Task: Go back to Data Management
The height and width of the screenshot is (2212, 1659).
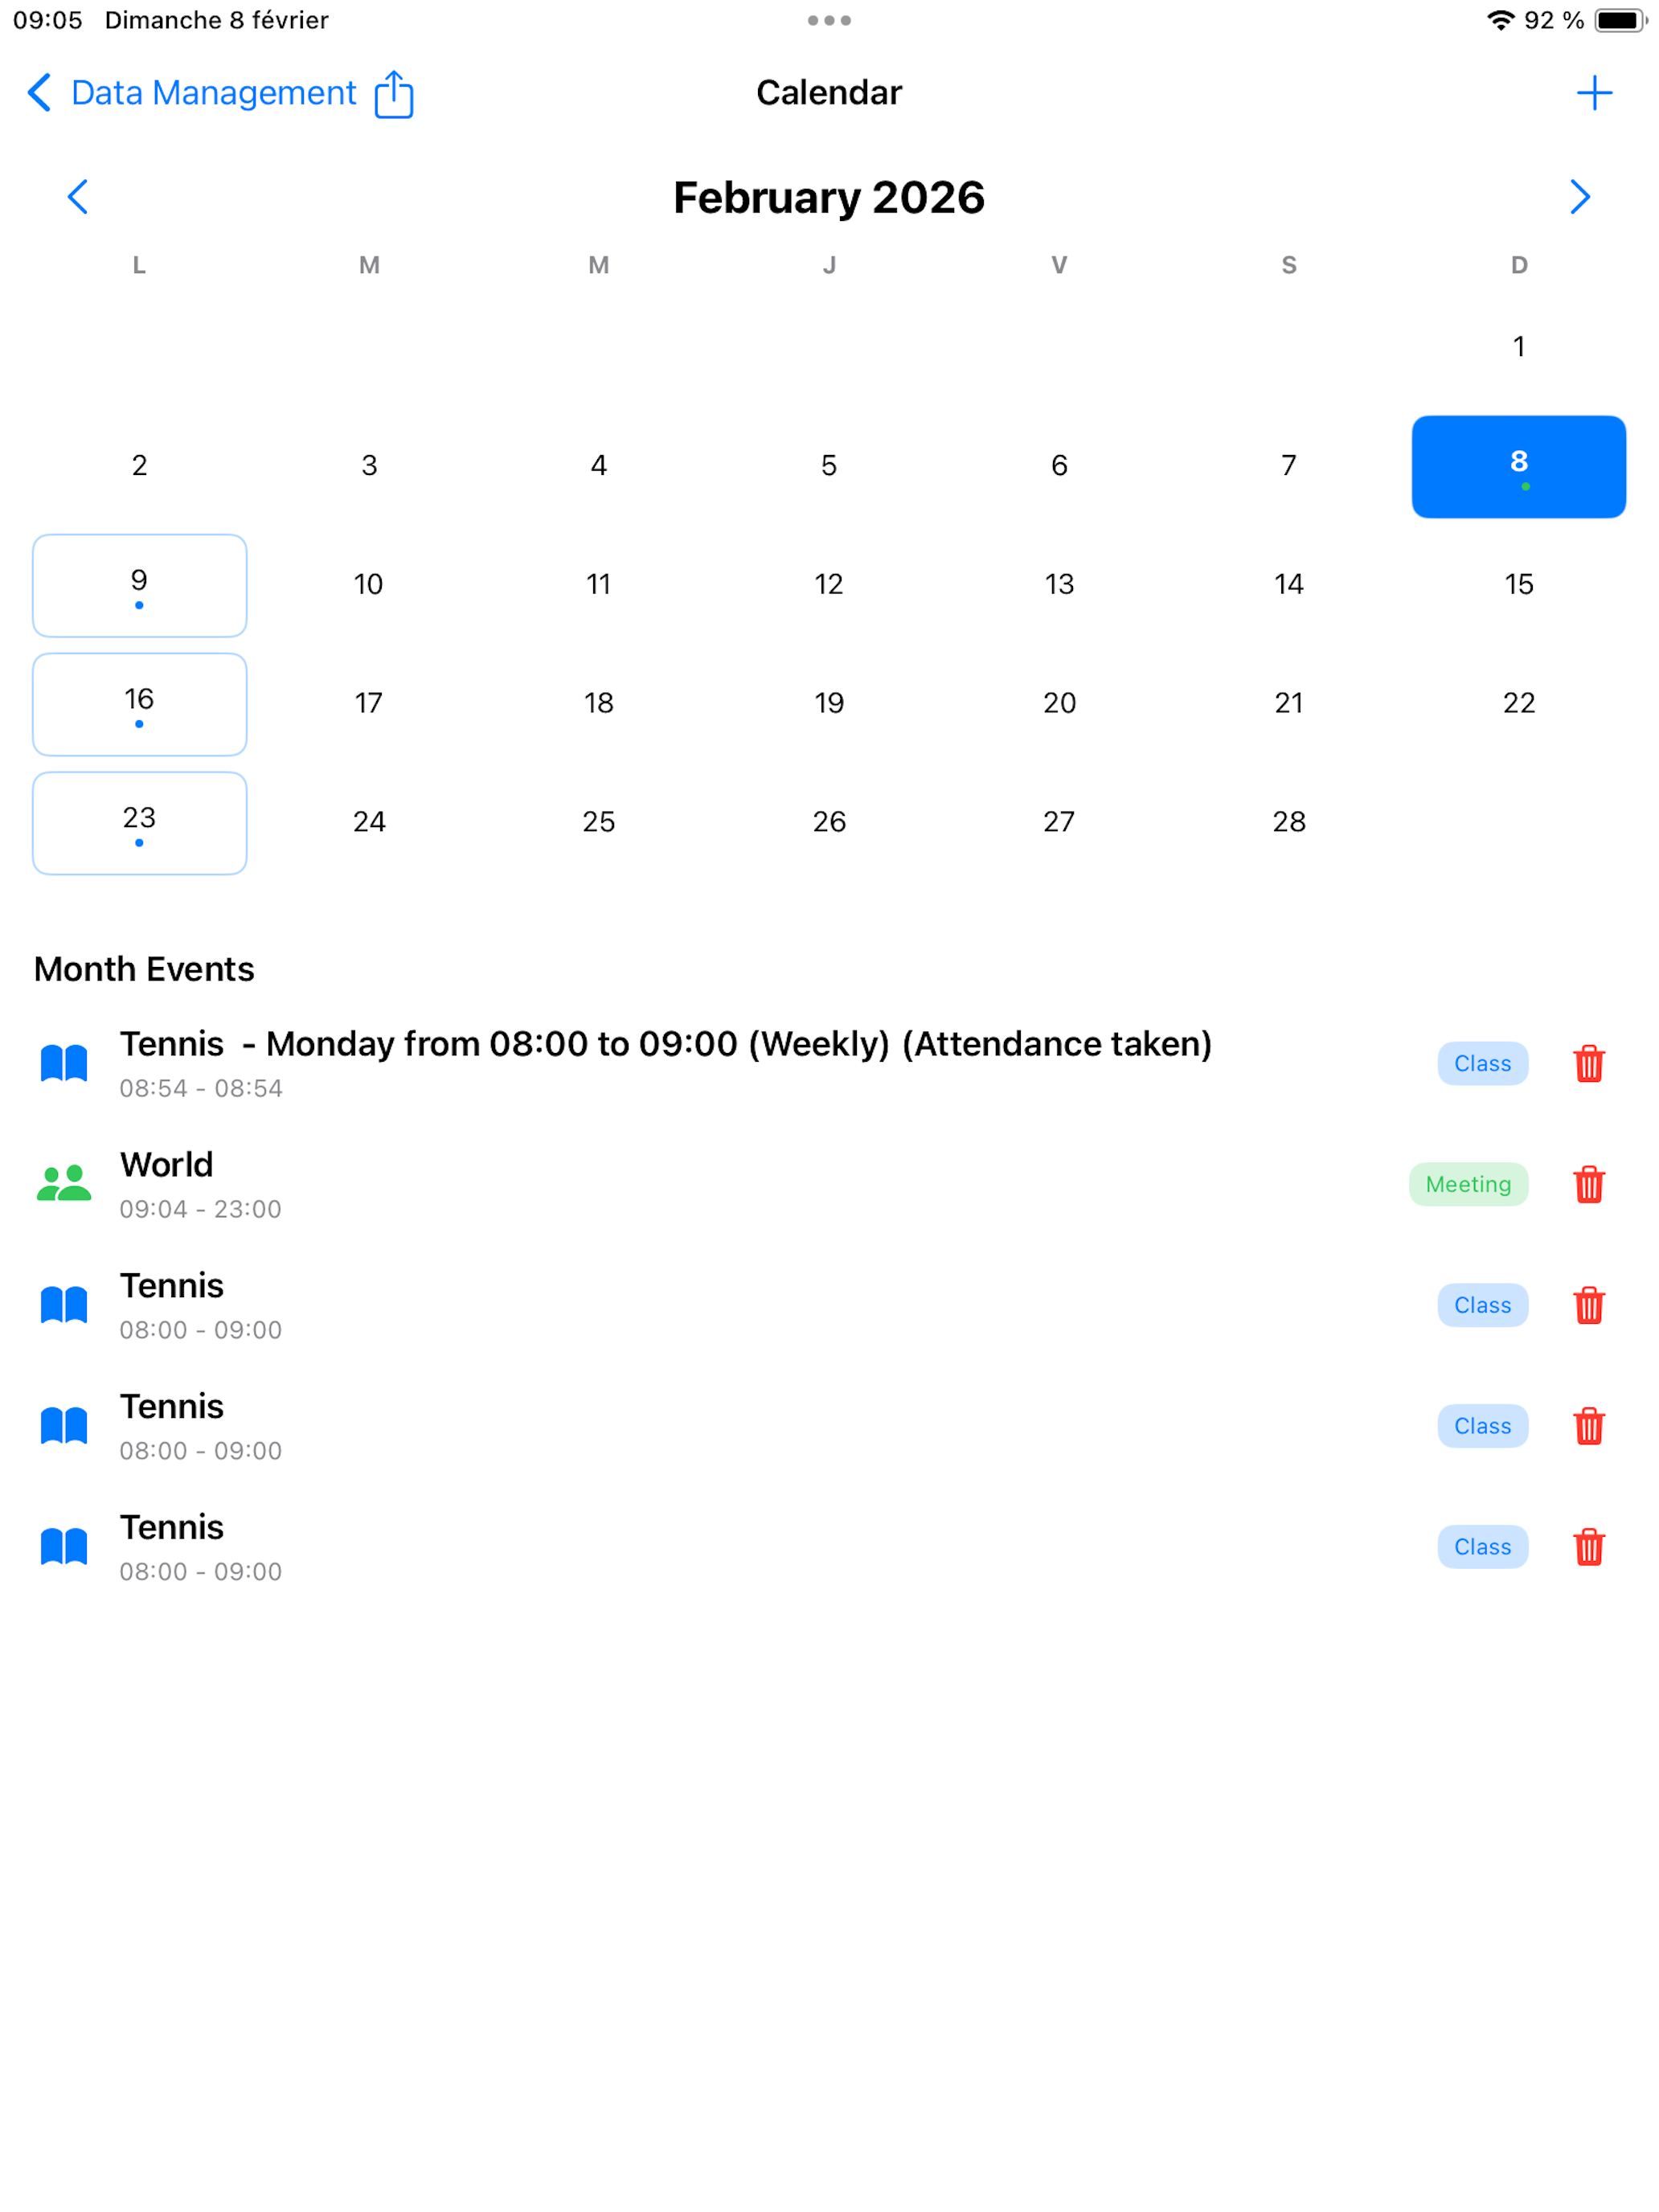Action: (191, 93)
